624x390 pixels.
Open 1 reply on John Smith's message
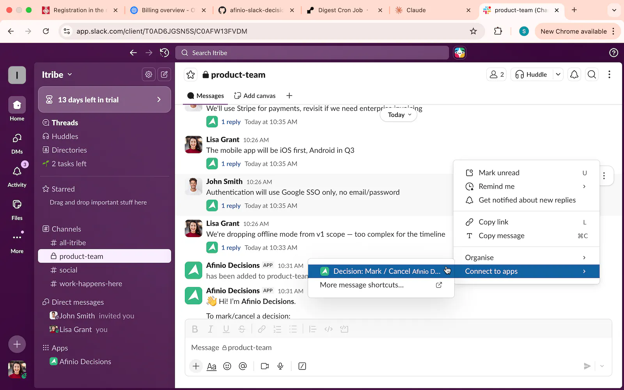coord(231,206)
